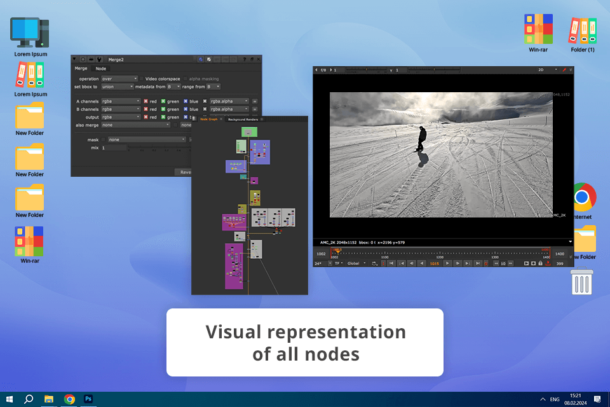Click the viewer lock icon

[x=540, y=263]
